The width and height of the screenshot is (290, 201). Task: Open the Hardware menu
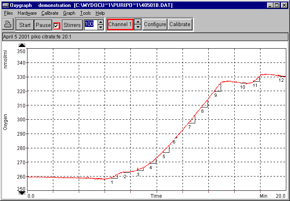pyautogui.click(x=27, y=13)
